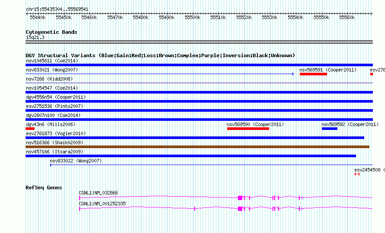Select the Cytogenetic Bands track heading
This screenshot has width=385, height=233.
(51, 32)
